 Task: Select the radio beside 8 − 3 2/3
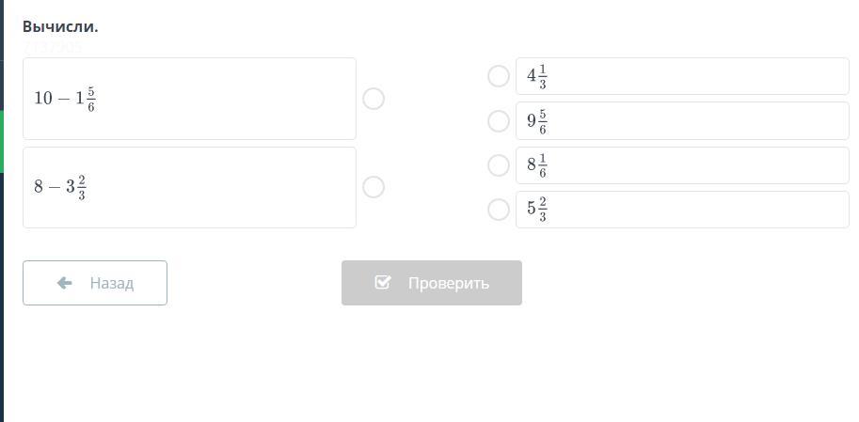pyautogui.click(x=374, y=187)
